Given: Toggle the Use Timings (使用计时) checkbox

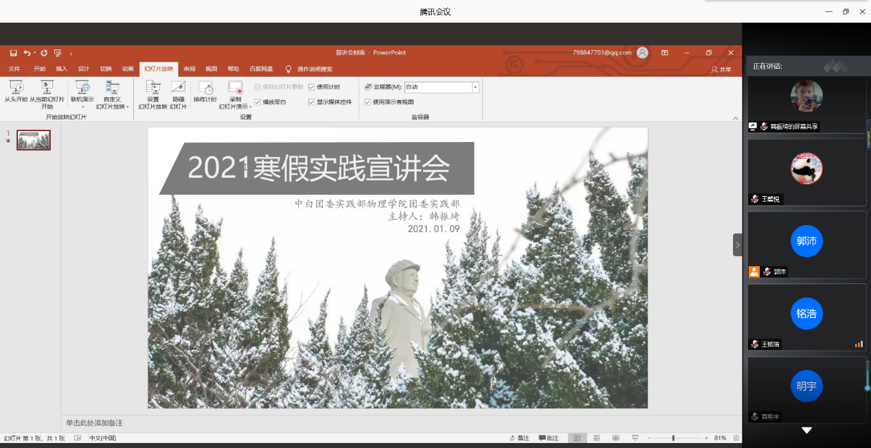Looking at the screenshot, I should (312, 87).
